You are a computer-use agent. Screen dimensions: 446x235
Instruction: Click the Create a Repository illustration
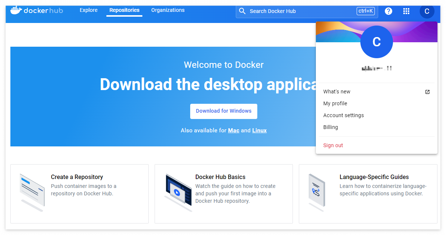click(32, 193)
